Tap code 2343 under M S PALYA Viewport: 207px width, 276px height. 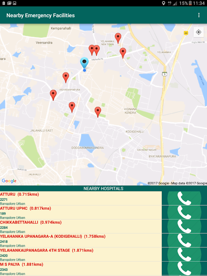click(4, 270)
